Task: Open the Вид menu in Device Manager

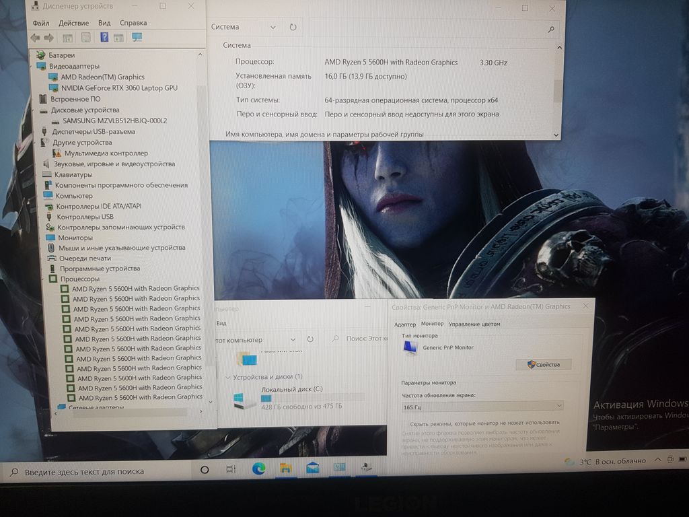Action: [x=104, y=23]
